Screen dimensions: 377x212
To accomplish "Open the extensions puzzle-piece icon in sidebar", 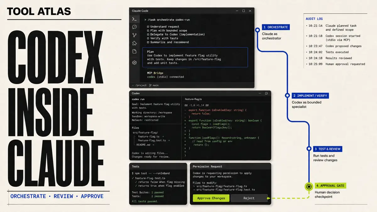I will 134,43.
